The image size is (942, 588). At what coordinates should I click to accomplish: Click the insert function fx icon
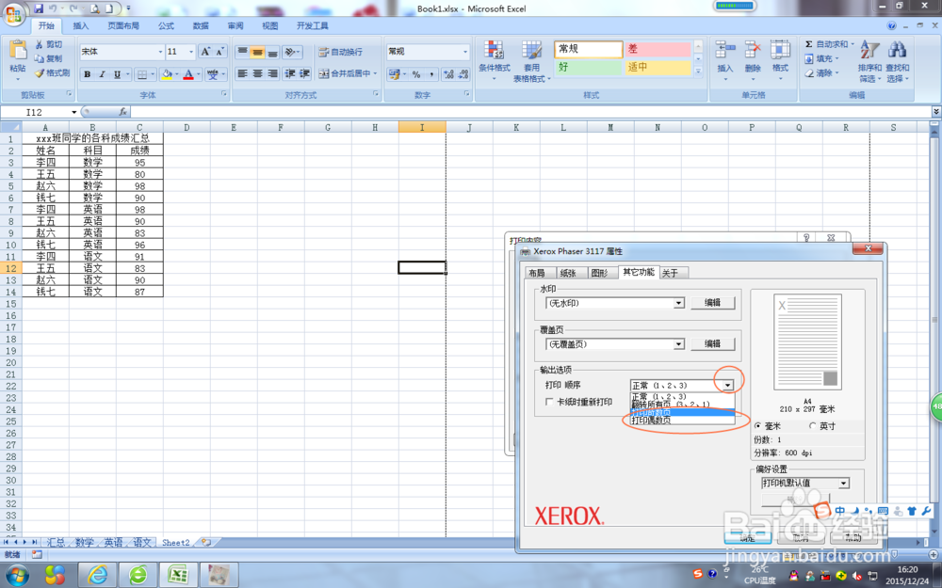point(123,112)
